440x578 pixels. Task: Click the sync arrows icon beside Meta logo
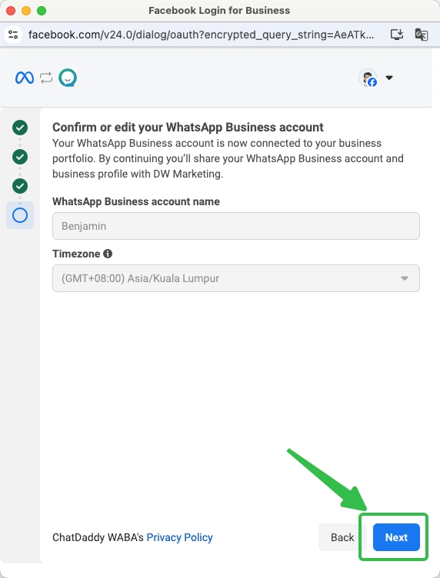coord(46,78)
